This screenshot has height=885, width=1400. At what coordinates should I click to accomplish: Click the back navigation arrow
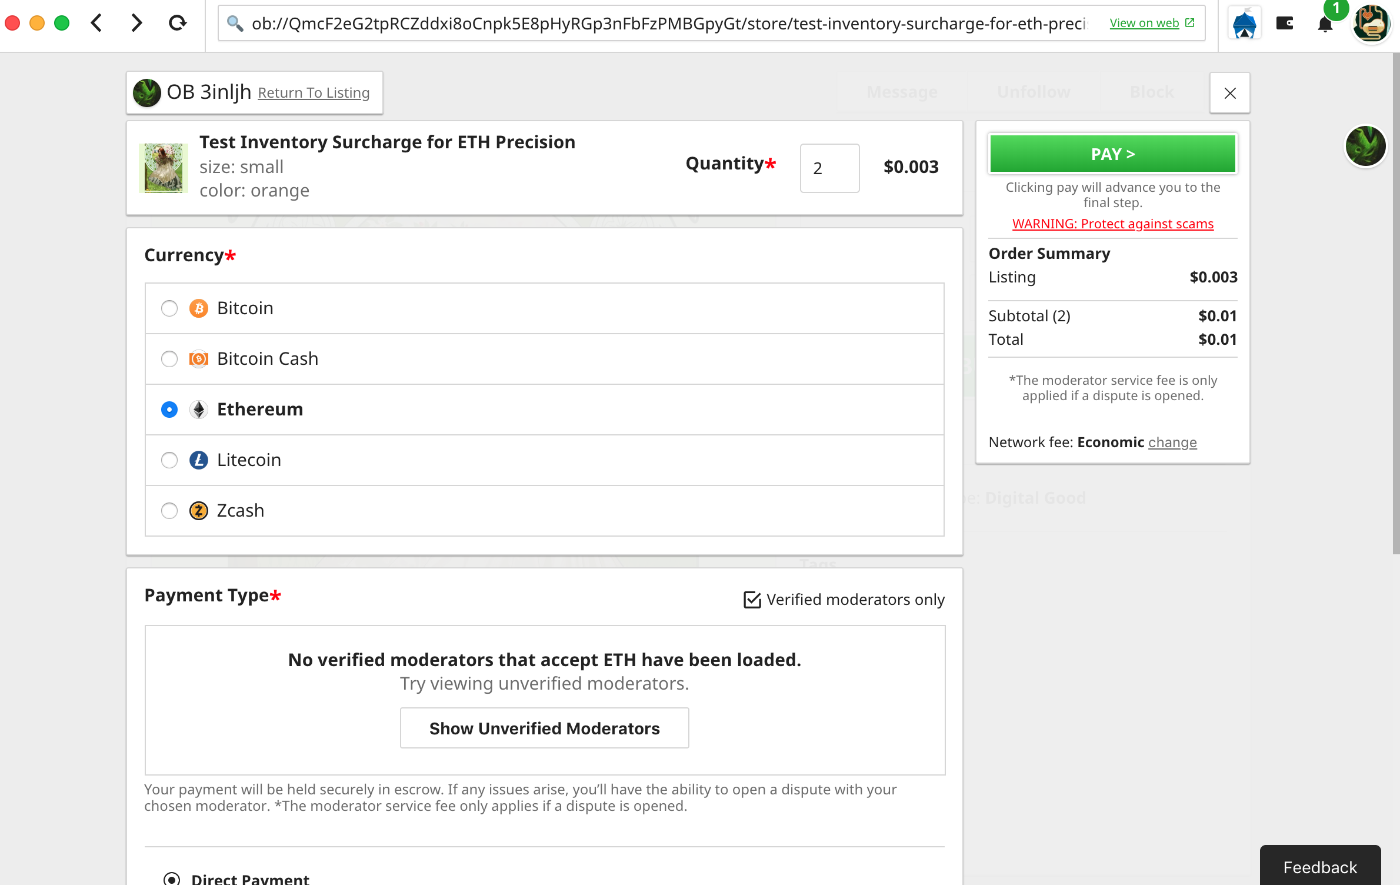pyautogui.click(x=96, y=22)
